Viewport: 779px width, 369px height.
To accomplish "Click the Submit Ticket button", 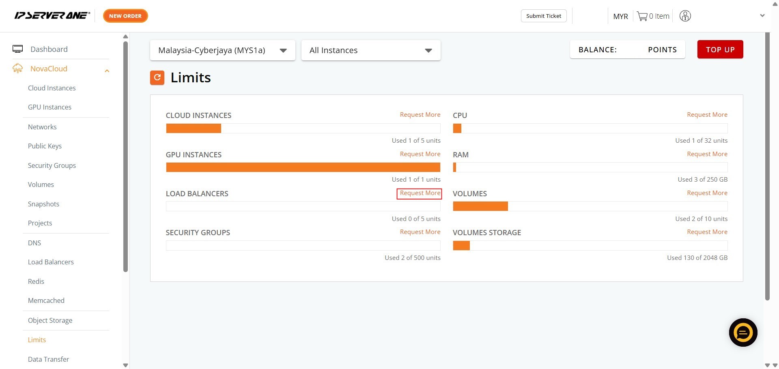I will pos(543,16).
